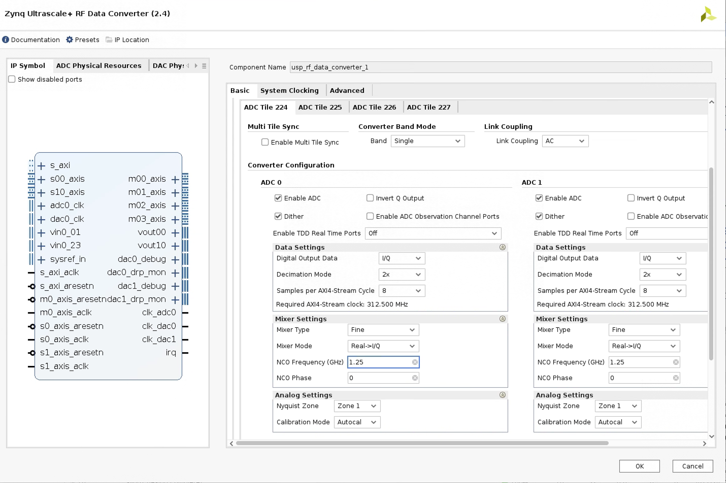Open the IP Location folder icon

[x=109, y=40]
